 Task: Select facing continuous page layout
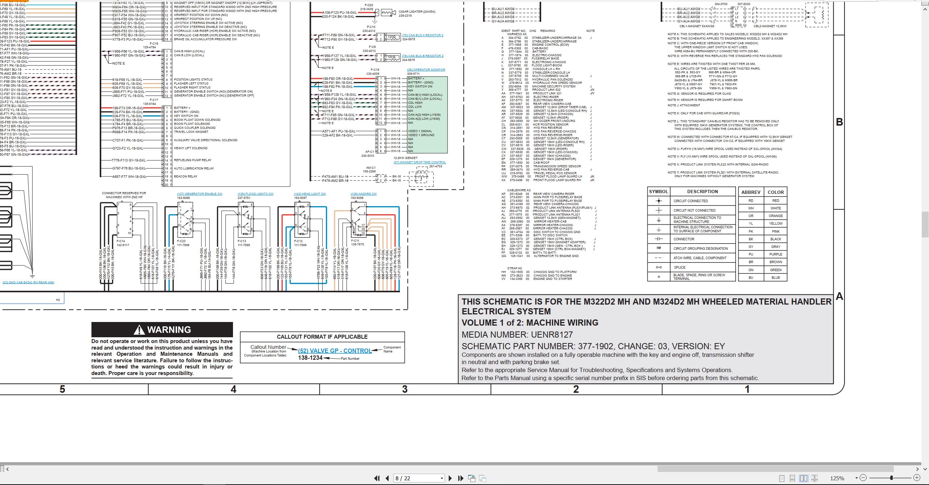point(815,478)
